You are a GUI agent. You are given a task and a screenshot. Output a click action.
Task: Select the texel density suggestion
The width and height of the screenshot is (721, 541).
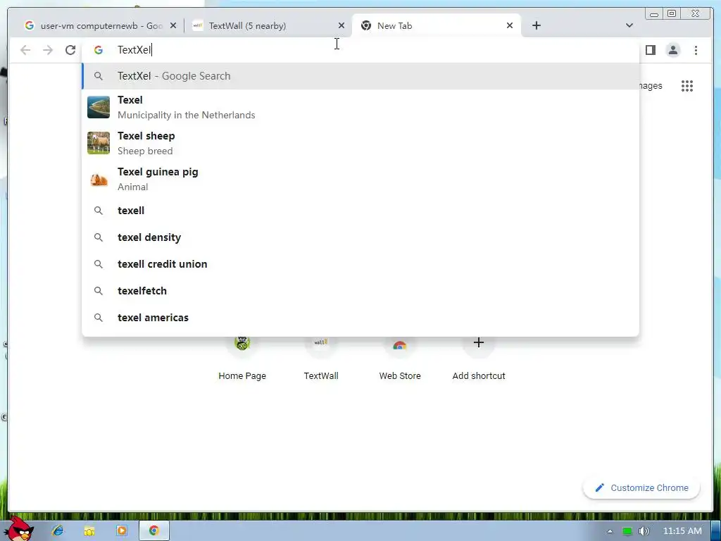pos(360,237)
